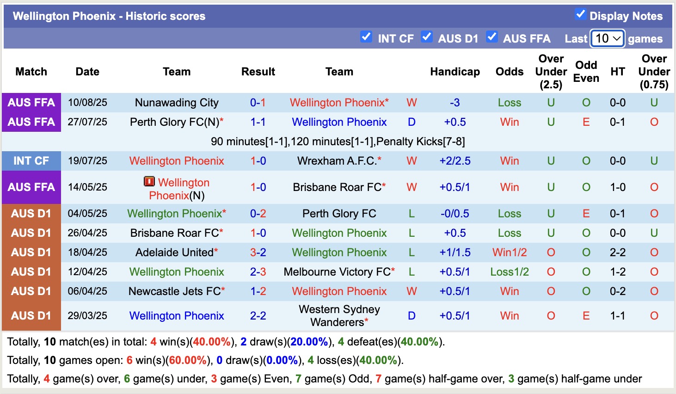Click the Odds column header

coord(509,72)
